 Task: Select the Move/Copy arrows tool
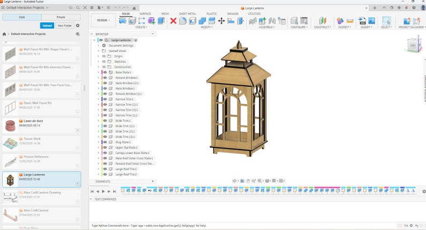(222, 20)
